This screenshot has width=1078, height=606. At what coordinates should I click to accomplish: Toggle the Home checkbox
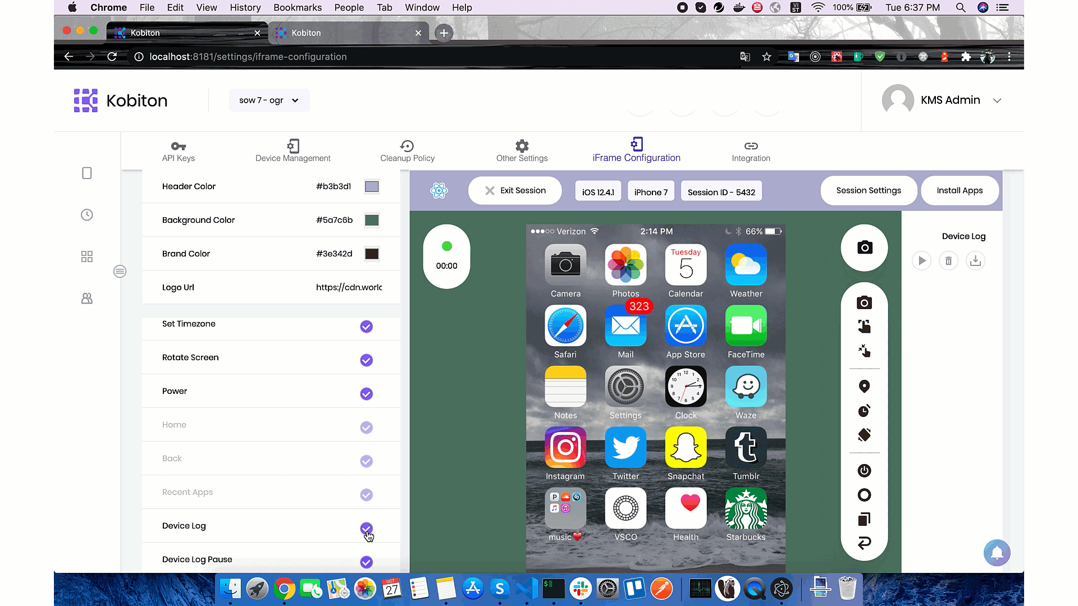(x=366, y=428)
